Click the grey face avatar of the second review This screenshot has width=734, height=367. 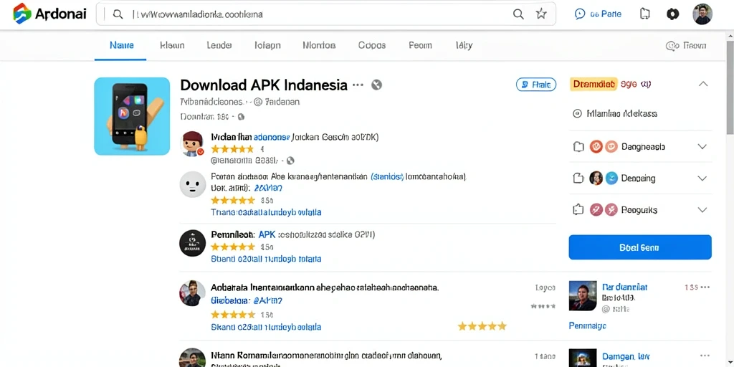tap(193, 184)
